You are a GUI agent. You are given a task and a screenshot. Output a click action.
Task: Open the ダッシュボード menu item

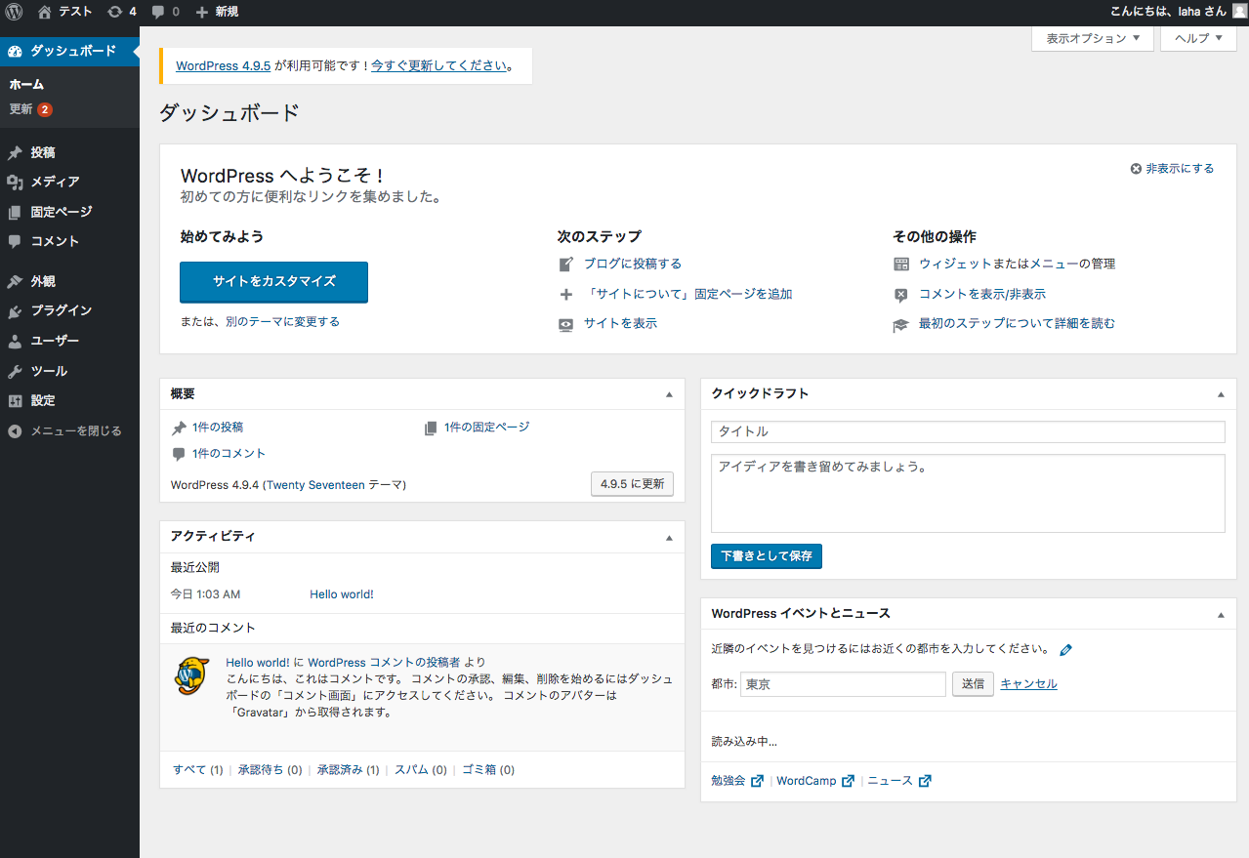tap(69, 51)
